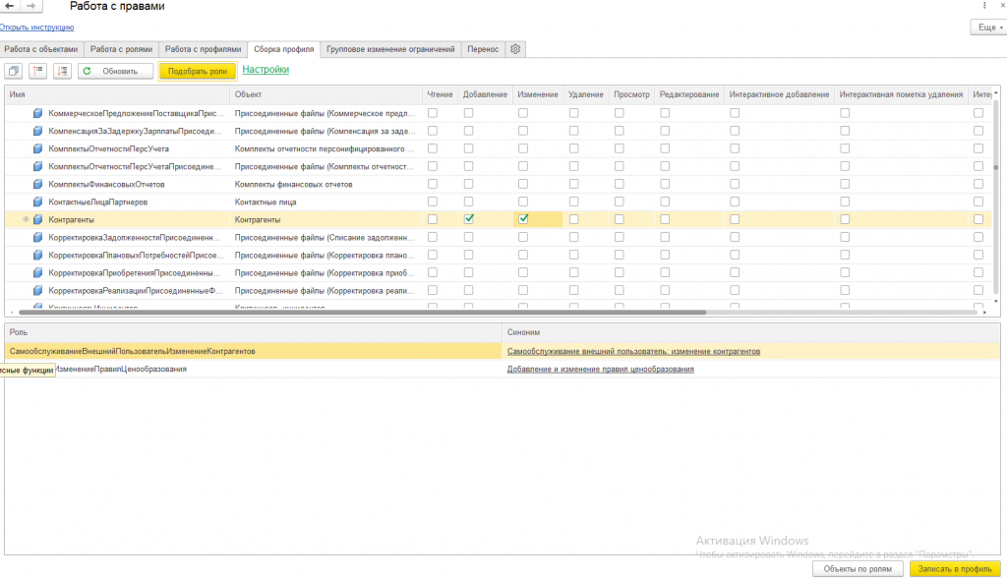This screenshot has width=1007, height=579.
Task: Click the horizontal scrollbar of rights table
Action: (363, 312)
